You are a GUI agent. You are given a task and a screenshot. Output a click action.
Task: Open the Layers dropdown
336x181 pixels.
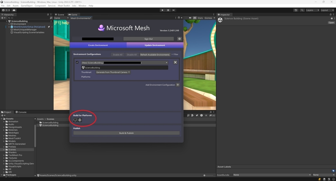(312, 10)
